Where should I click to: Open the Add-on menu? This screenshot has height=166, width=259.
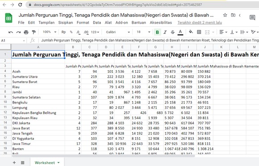(122, 22)
